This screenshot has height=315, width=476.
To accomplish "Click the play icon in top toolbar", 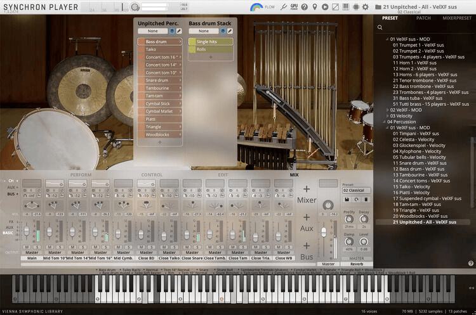I will 325,7.
